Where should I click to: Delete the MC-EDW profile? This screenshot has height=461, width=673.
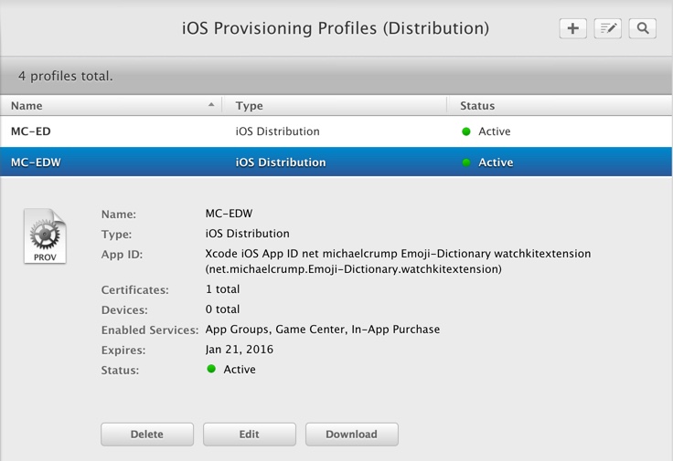click(x=147, y=435)
